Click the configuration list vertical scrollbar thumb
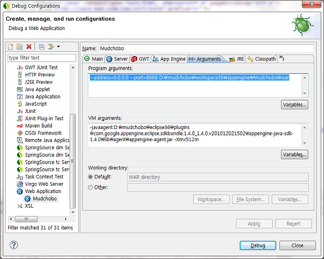Image resolution: width=324 pixels, height=259 pixels. [x=73, y=161]
